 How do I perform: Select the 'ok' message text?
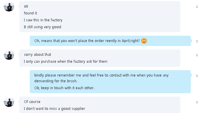[26, 6]
